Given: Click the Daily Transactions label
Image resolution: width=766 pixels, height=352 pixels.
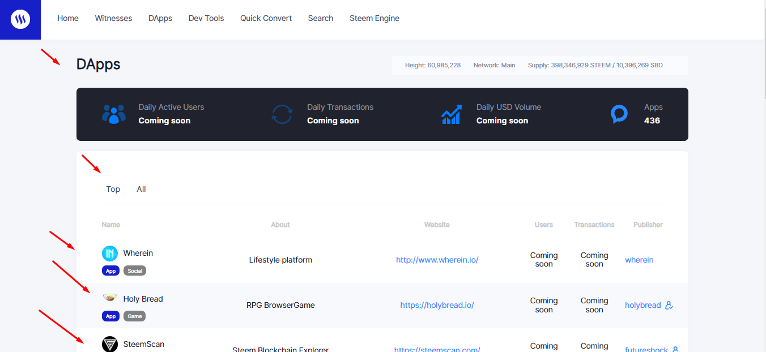Looking at the screenshot, I should [341, 107].
